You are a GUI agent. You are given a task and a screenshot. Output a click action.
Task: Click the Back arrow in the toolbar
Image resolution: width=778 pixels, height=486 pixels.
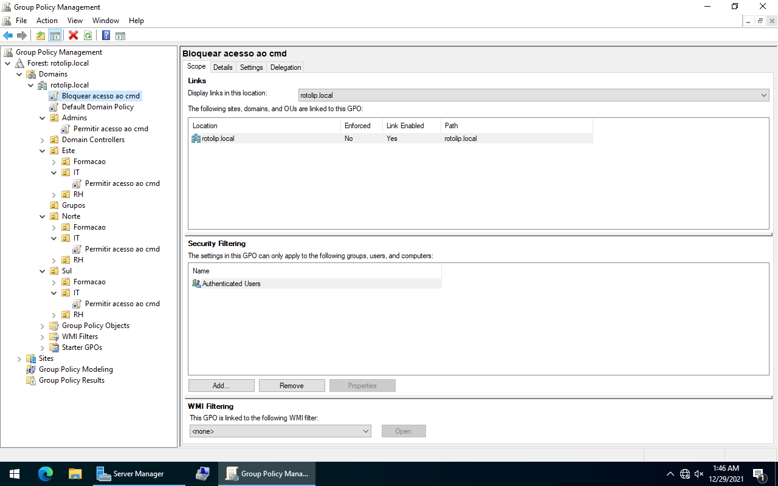pos(8,36)
